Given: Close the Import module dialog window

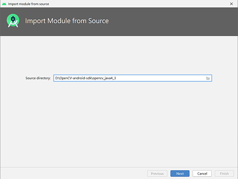Looking at the screenshot, I should coord(231,4).
